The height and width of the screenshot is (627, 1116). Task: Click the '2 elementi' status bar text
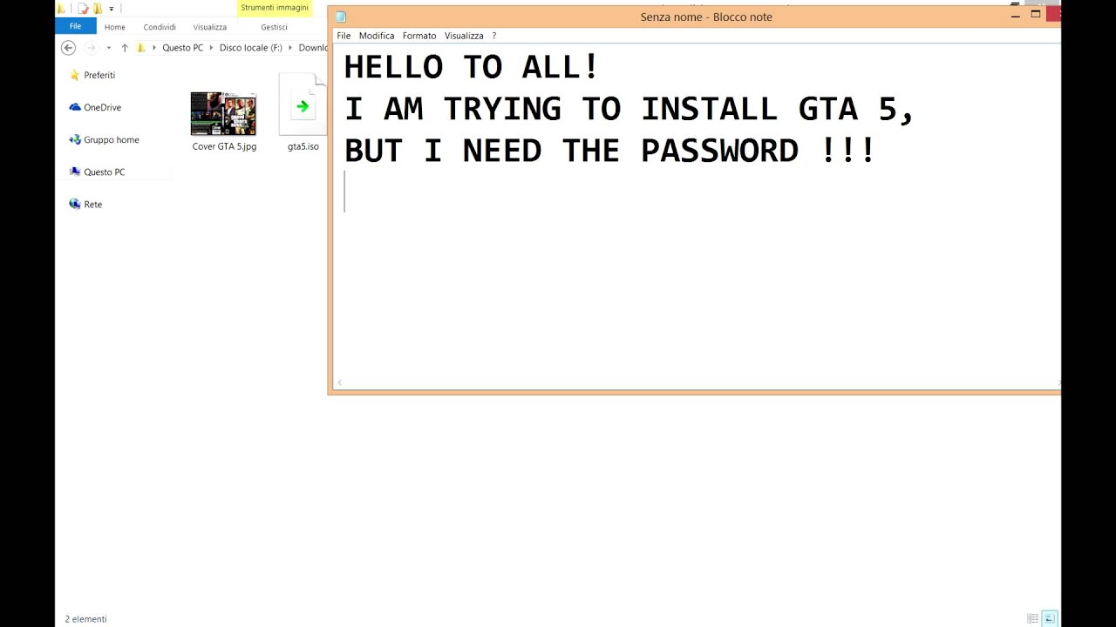coord(86,619)
